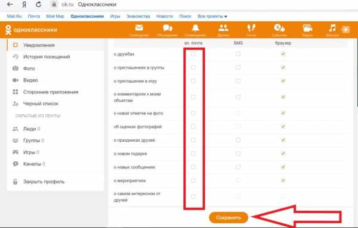Screen dimensions: 358x228
Task: Check SMS box for о приглашении в игру
Action: click(x=238, y=81)
